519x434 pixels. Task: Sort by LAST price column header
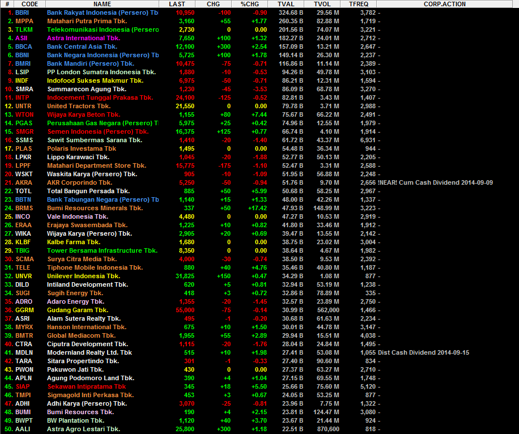coord(177,4)
